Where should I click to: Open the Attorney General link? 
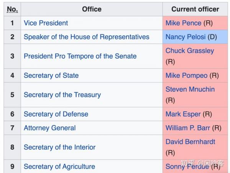pyautogui.click(x=49, y=128)
